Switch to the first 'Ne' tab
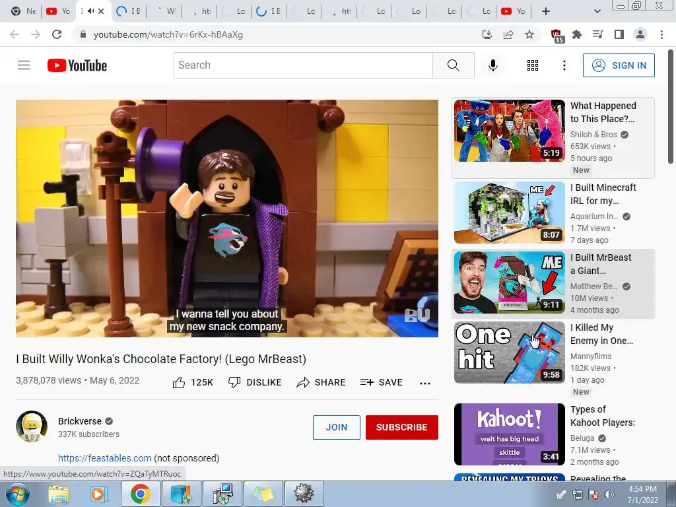 tap(24, 11)
